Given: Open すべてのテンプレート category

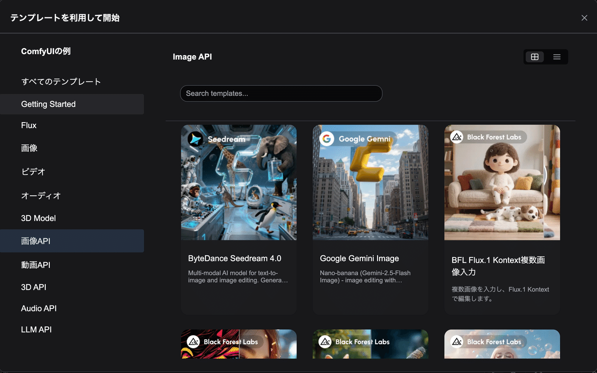Looking at the screenshot, I should click(x=72, y=81).
